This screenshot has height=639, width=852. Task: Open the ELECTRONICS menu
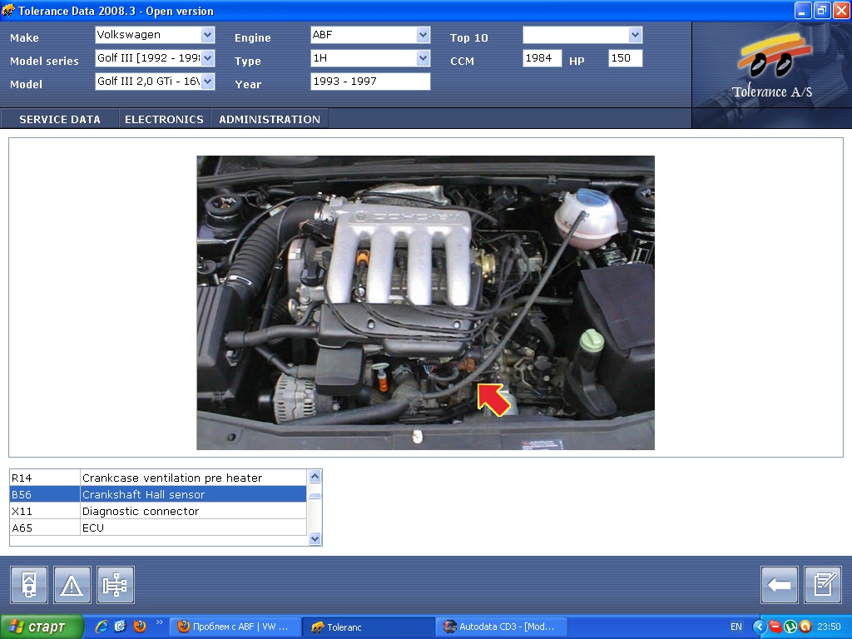[164, 119]
